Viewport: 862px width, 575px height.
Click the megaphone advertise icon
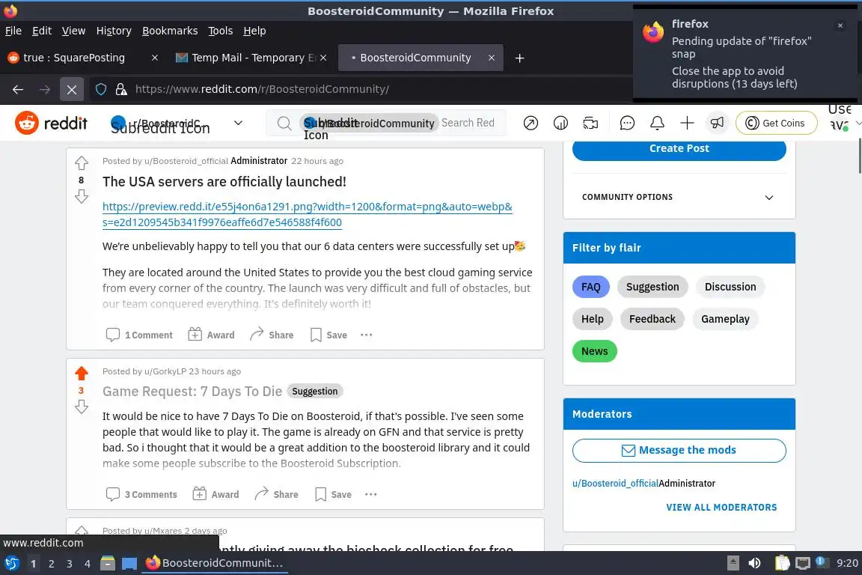click(x=717, y=124)
